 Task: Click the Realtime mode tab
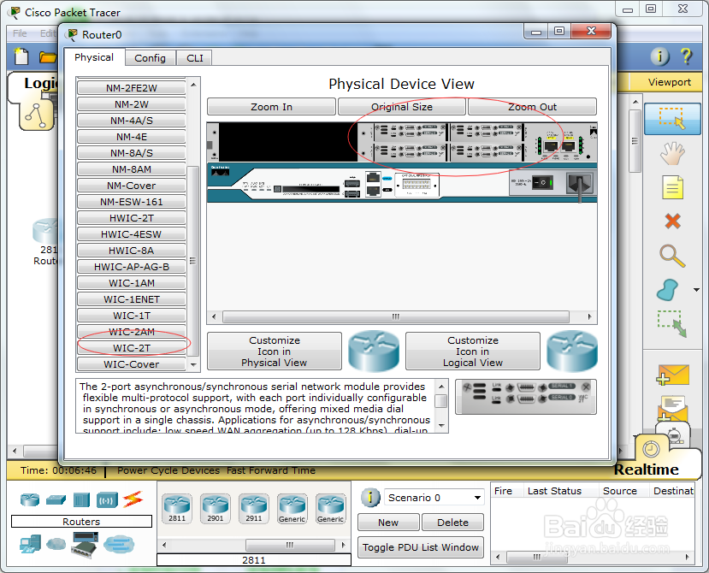click(x=646, y=470)
